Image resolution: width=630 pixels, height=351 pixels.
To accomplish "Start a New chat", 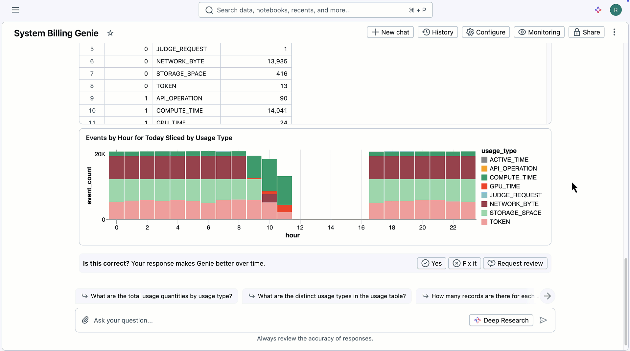I will pos(390,32).
